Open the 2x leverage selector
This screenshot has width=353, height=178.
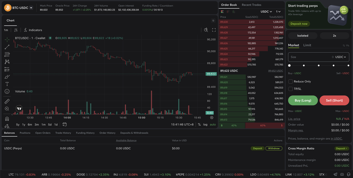pyautogui.click(x=334, y=36)
